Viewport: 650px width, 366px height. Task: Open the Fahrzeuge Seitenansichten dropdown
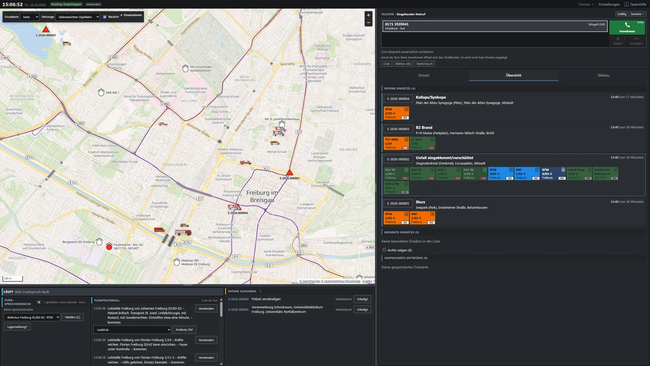(78, 17)
